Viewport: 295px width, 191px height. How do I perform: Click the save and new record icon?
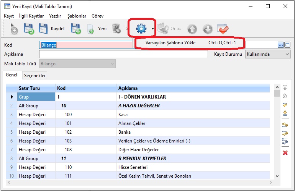click(x=76, y=29)
